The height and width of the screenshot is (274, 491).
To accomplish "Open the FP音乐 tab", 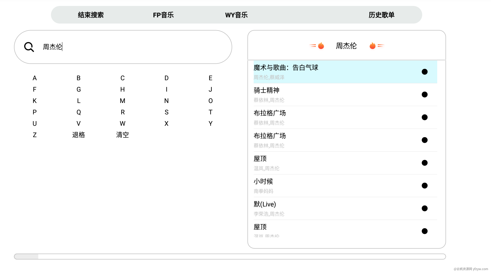I will (x=163, y=15).
